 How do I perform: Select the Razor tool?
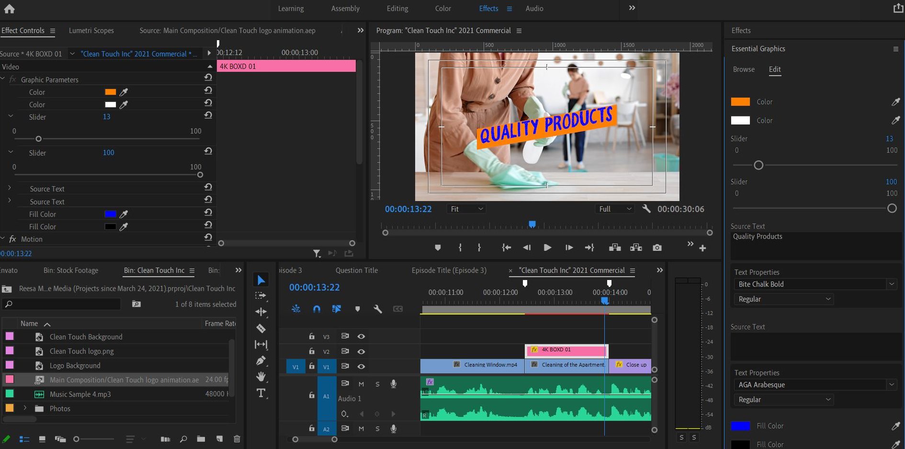pos(261,328)
